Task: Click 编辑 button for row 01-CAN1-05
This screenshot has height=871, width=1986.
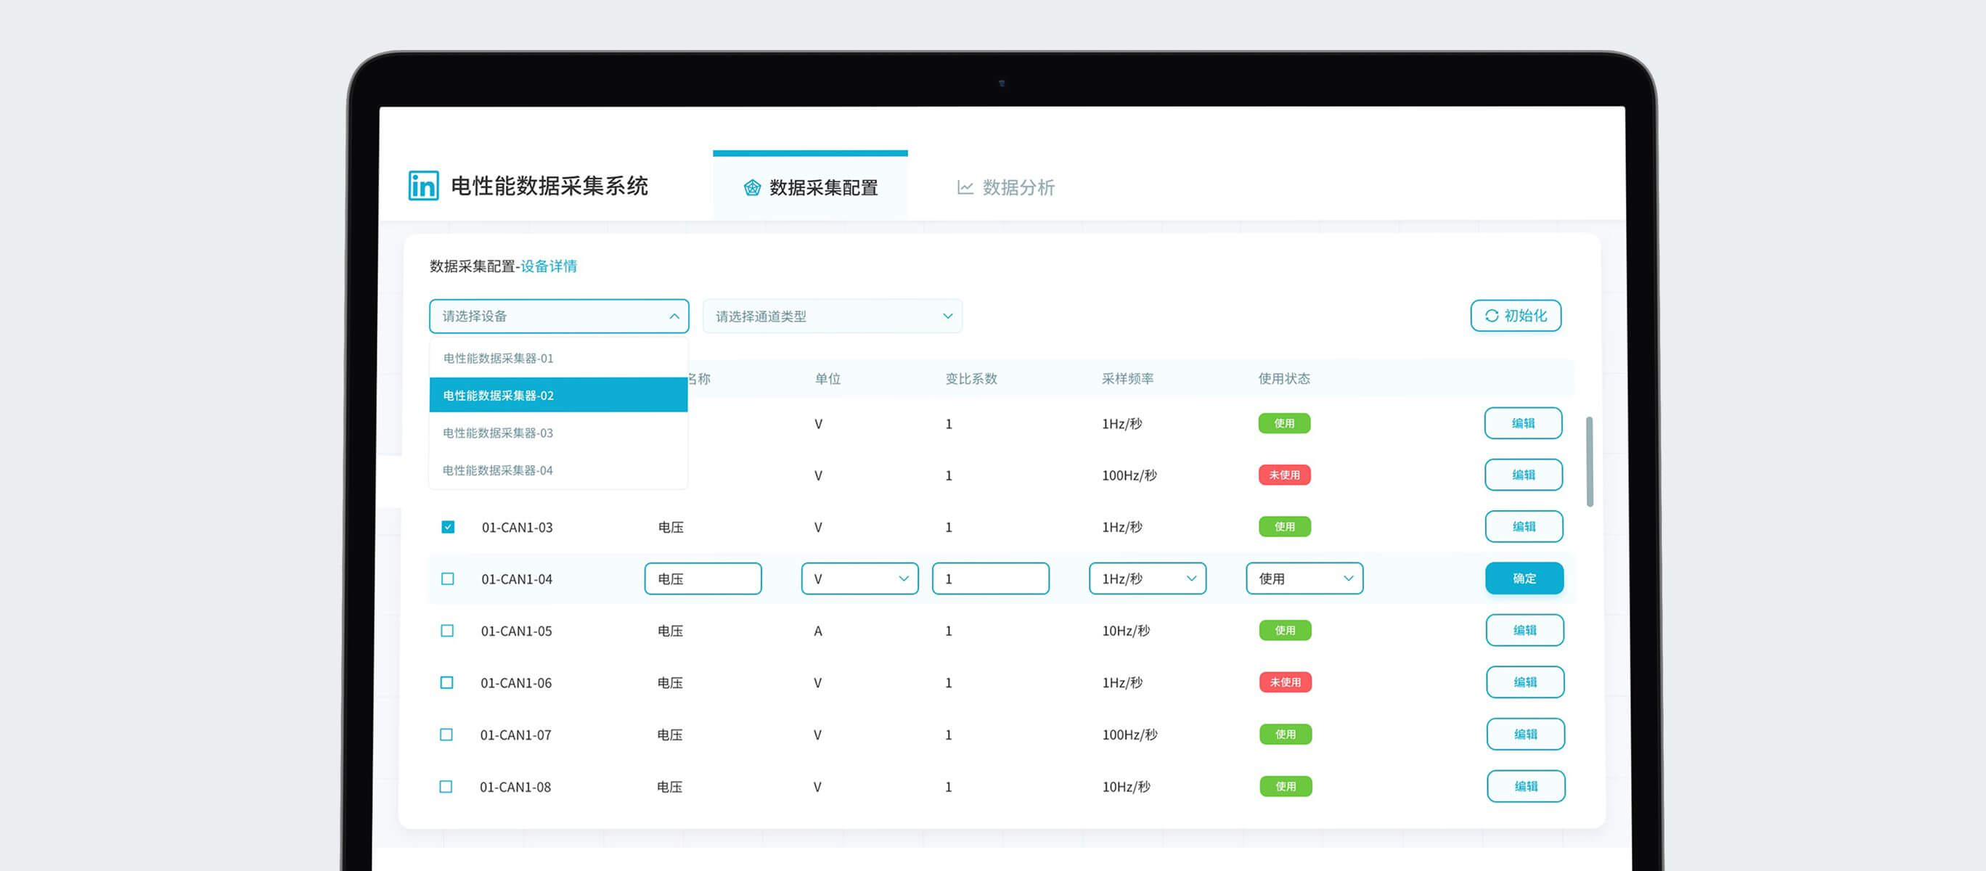Action: 1524,631
